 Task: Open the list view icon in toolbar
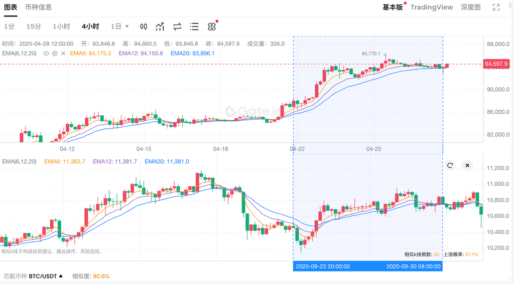(194, 27)
